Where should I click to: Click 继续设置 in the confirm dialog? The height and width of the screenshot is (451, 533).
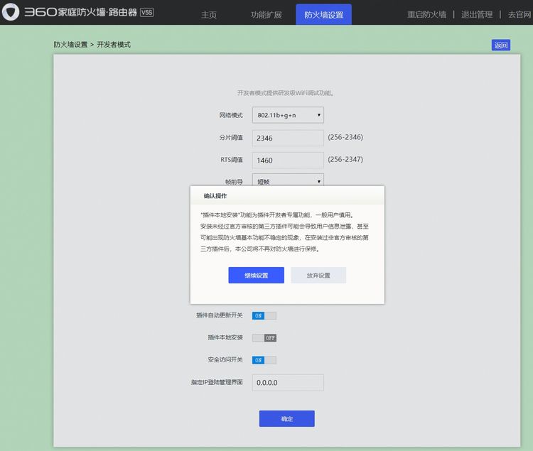(x=257, y=275)
